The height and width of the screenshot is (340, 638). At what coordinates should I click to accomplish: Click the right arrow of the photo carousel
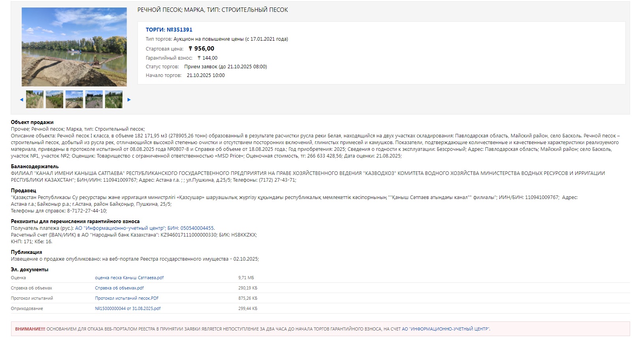[x=129, y=100]
